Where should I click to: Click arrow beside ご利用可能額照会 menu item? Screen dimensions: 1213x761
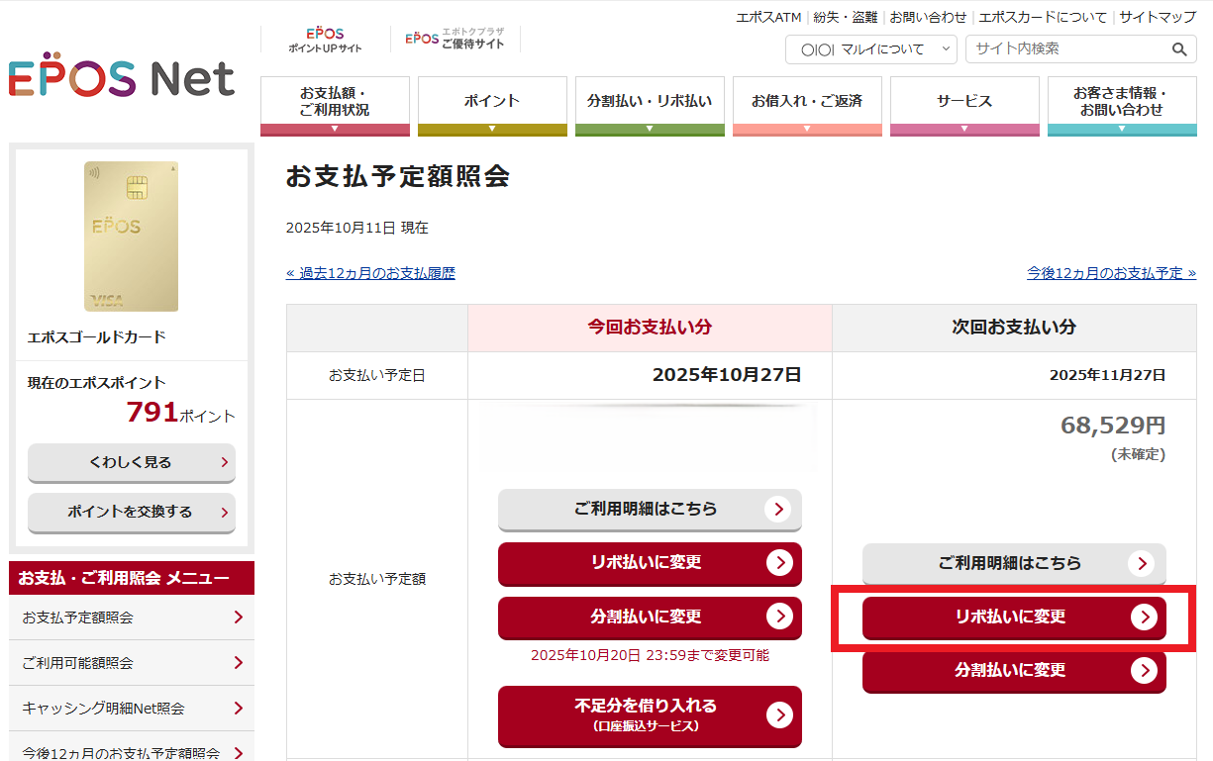239,663
